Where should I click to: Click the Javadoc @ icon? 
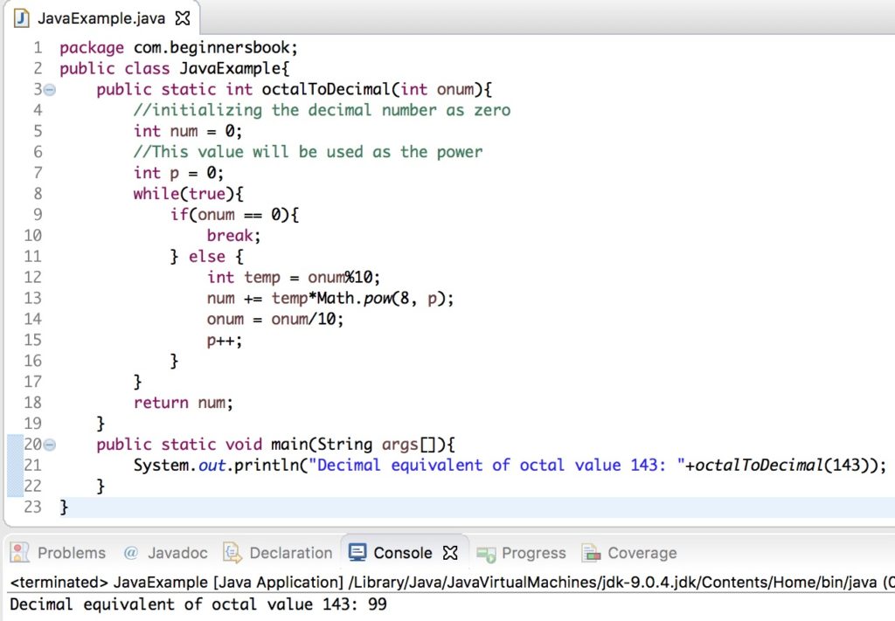131,553
